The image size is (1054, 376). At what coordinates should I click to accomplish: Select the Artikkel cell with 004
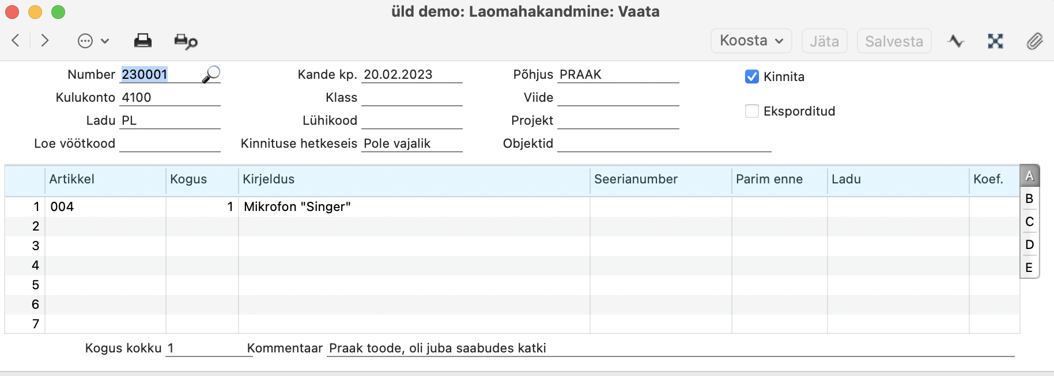pyautogui.click(x=105, y=207)
